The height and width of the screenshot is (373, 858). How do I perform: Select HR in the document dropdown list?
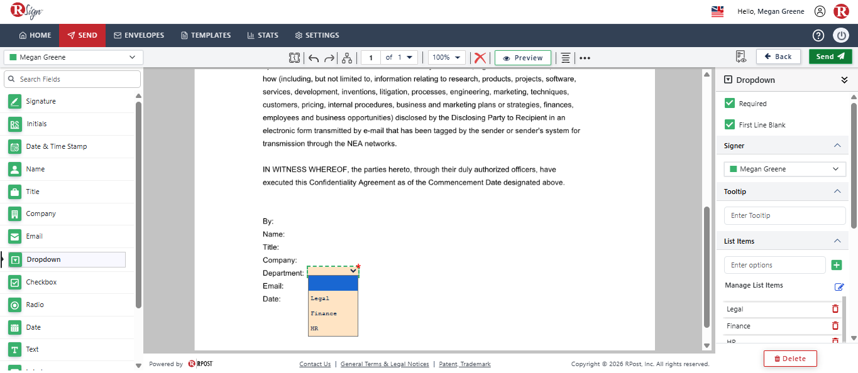[333, 328]
